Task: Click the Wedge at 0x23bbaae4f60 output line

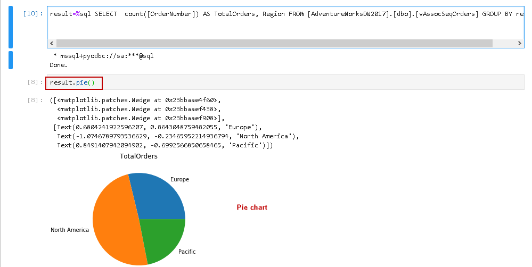Action: click(x=135, y=101)
